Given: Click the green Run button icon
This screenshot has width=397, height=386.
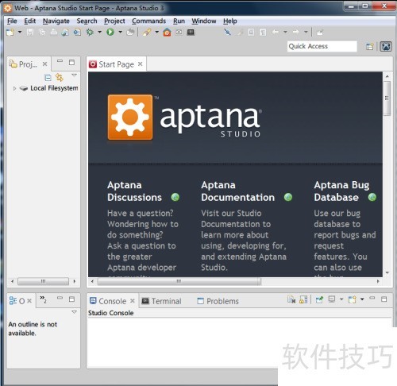Looking at the screenshot, I should [110, 33].
